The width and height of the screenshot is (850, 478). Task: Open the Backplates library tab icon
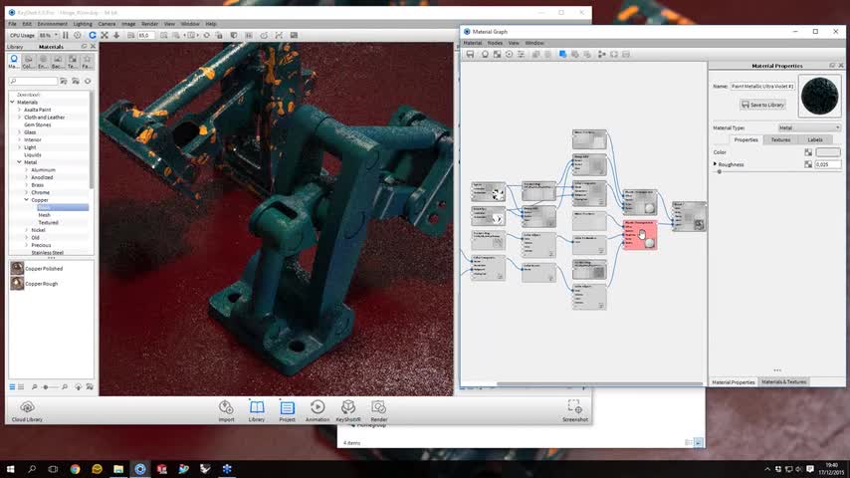point(58,62)
